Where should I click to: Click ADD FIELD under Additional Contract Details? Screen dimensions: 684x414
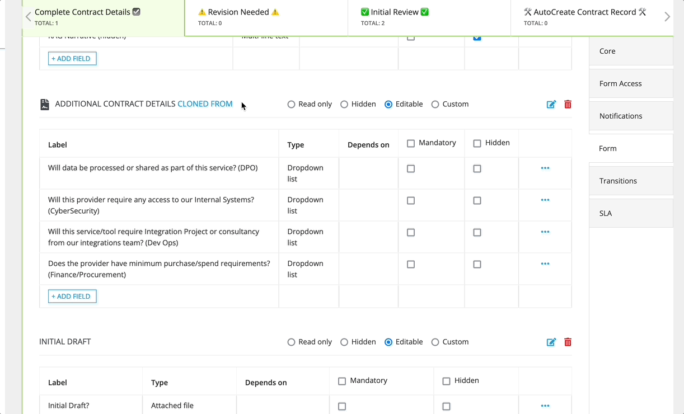(x=72, y=297)
